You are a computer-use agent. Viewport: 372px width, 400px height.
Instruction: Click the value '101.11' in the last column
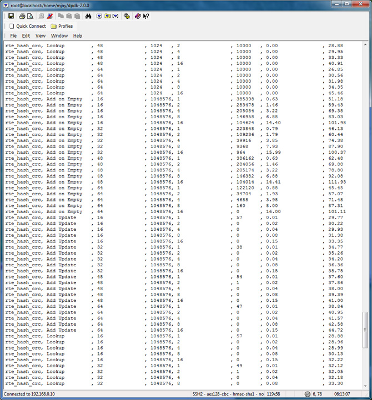337,211
